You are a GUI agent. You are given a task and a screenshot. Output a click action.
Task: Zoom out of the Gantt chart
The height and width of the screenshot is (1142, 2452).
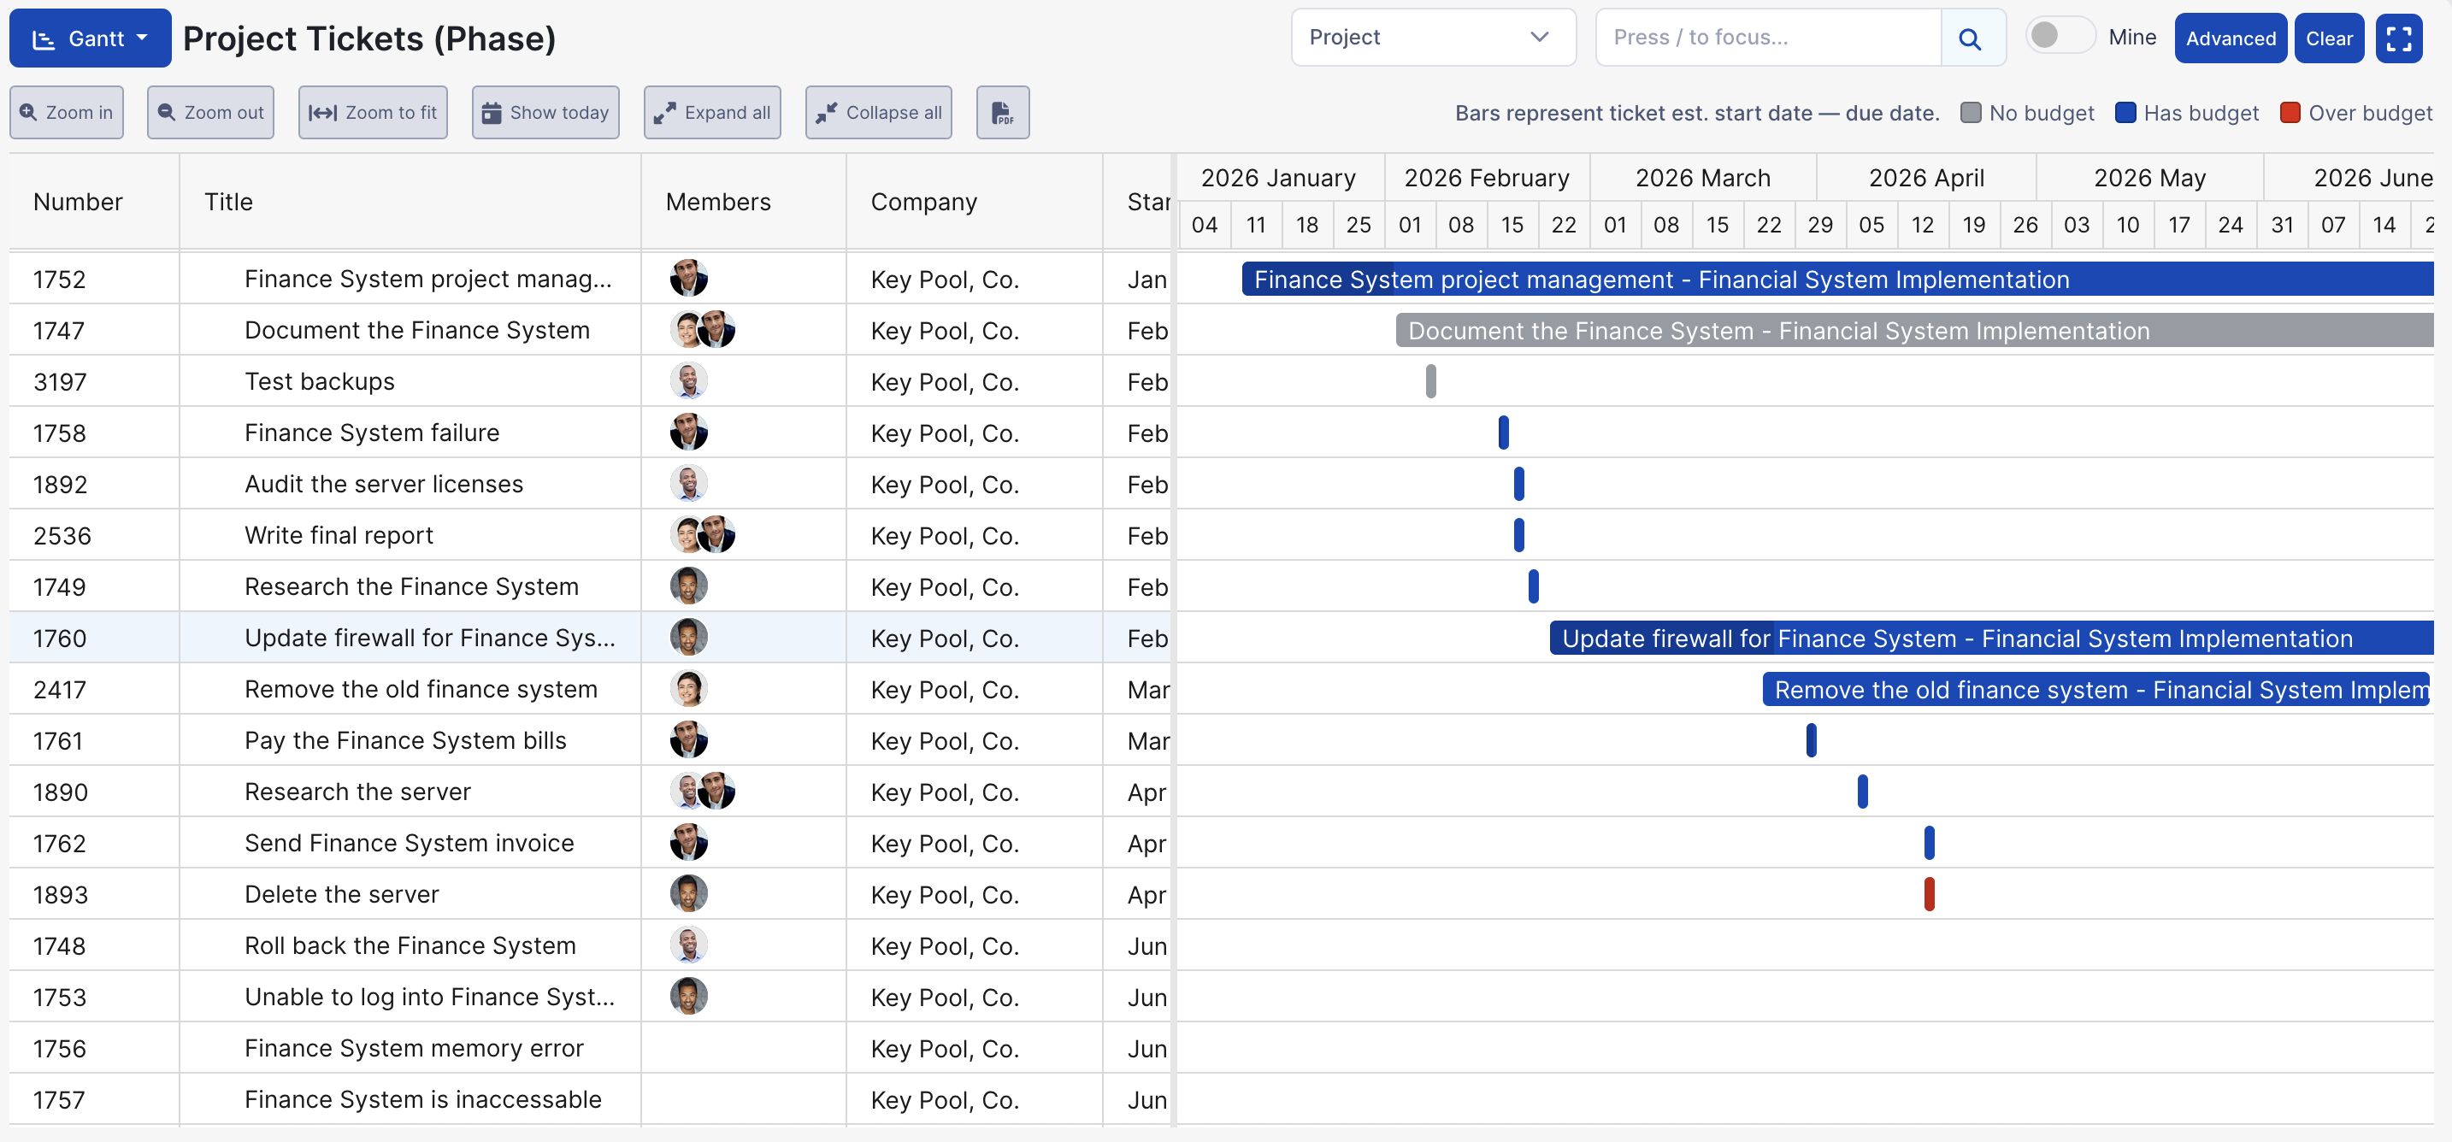[x=210, y=112]
